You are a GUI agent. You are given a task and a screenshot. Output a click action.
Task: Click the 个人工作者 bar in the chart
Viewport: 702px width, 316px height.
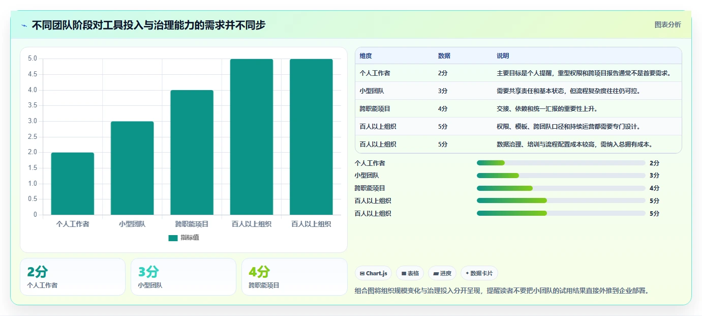click(73, 184)
